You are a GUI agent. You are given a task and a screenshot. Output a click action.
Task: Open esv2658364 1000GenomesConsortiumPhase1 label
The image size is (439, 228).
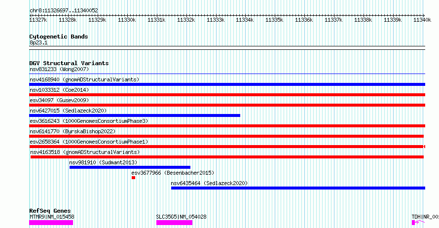click(89, 142)
